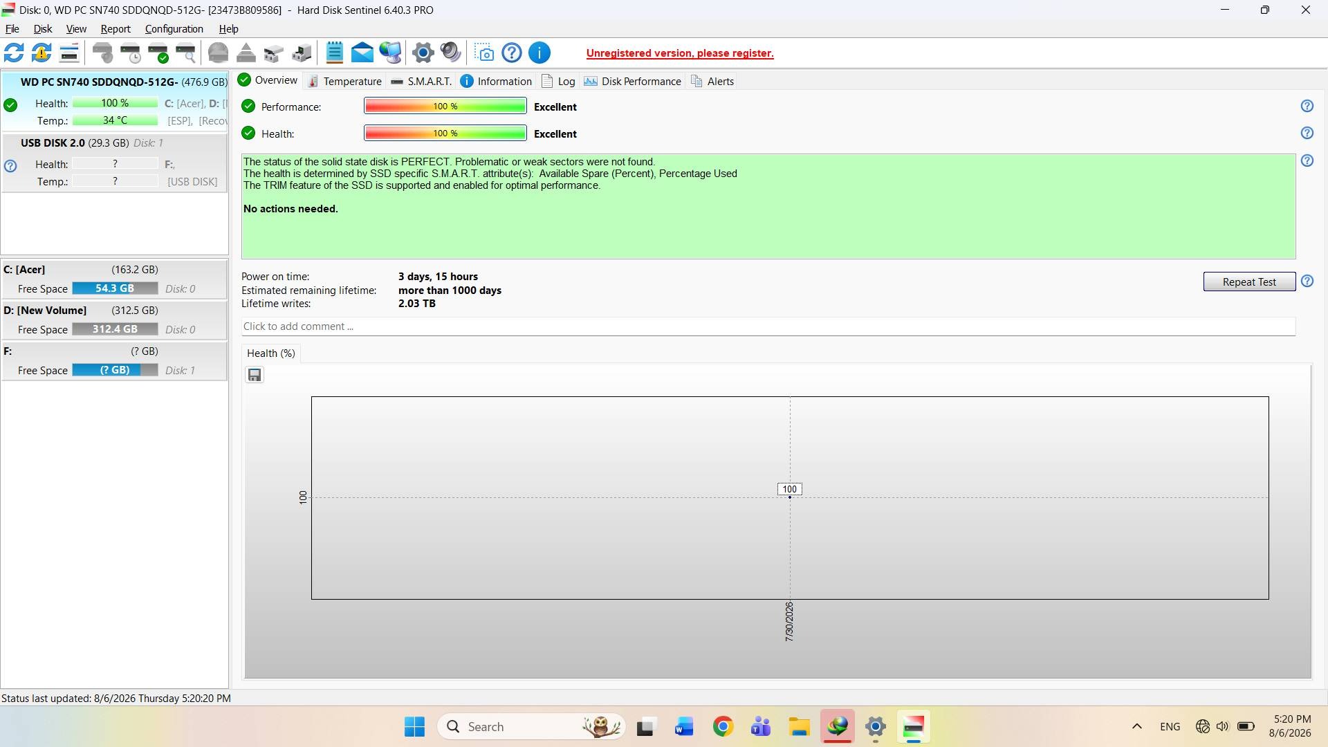Switch to the Disk Performance tab

pyautogui.click(x=633, y=82)
